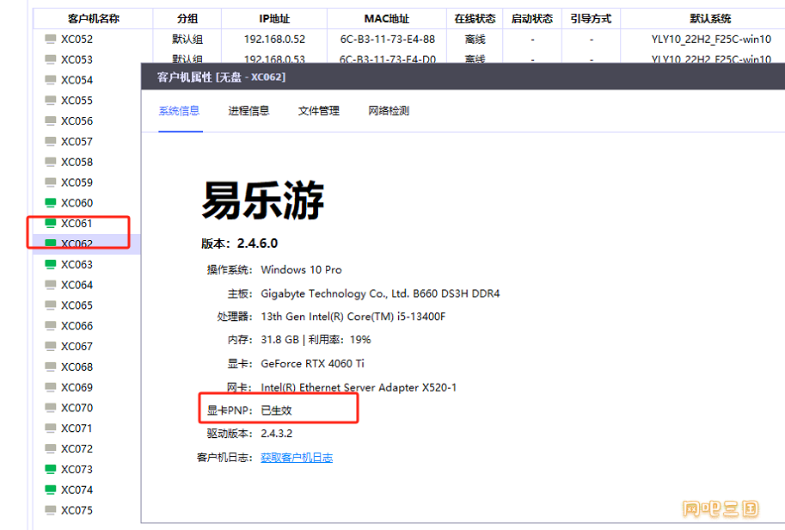
Task: Click the version number 2.4.6.0
Action: click(x=257, y=243)
